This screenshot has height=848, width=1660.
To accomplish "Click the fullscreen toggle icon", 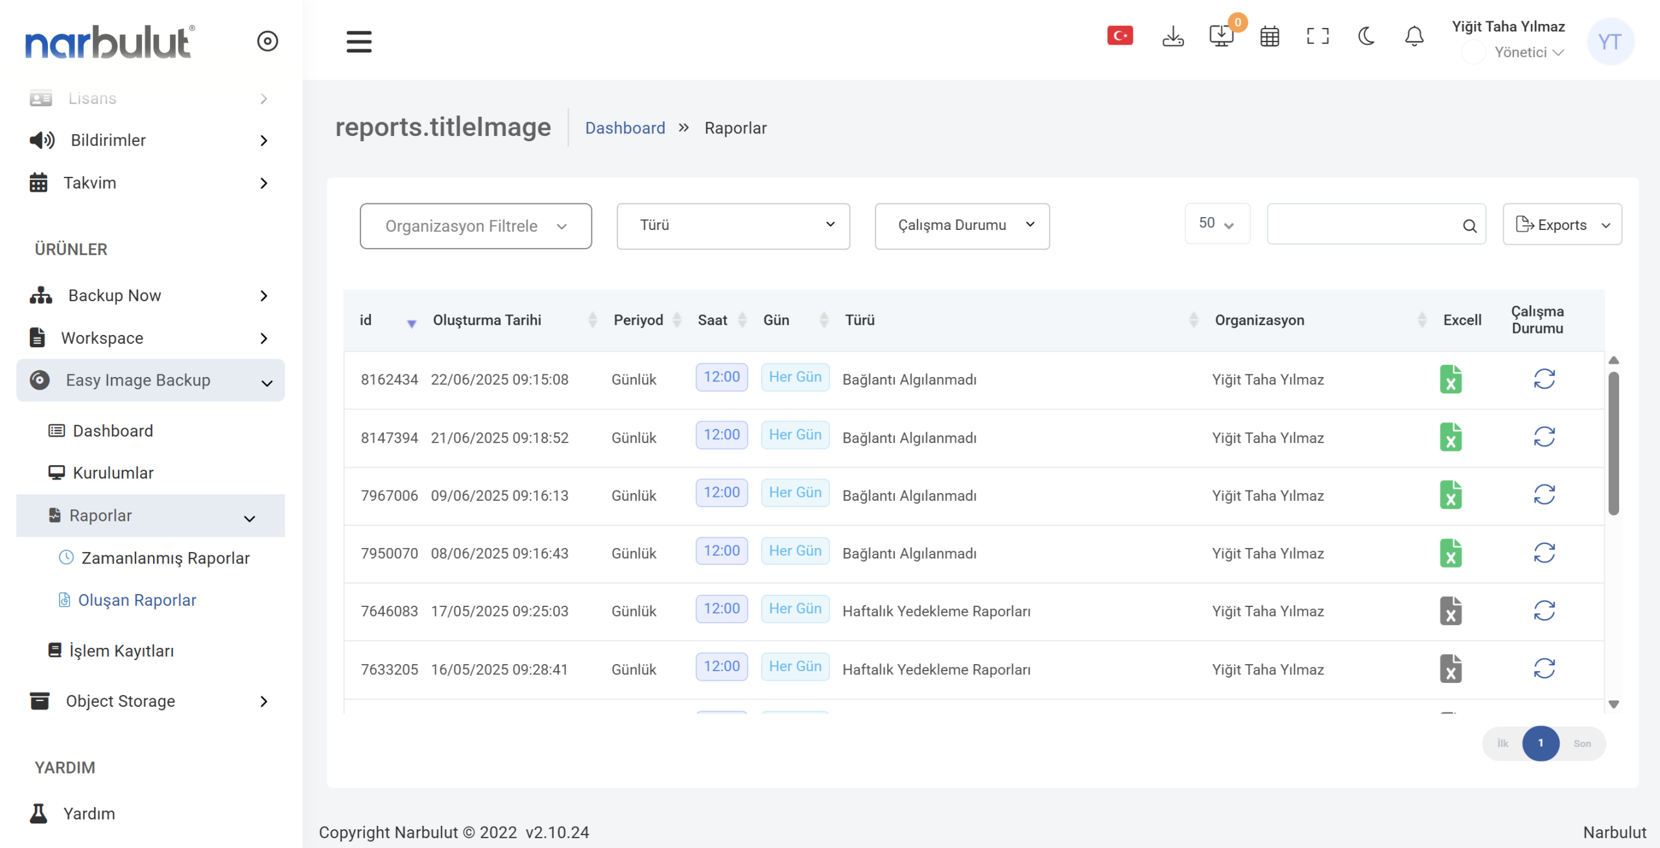I will pyautogui.click(x=1317, y=36).
